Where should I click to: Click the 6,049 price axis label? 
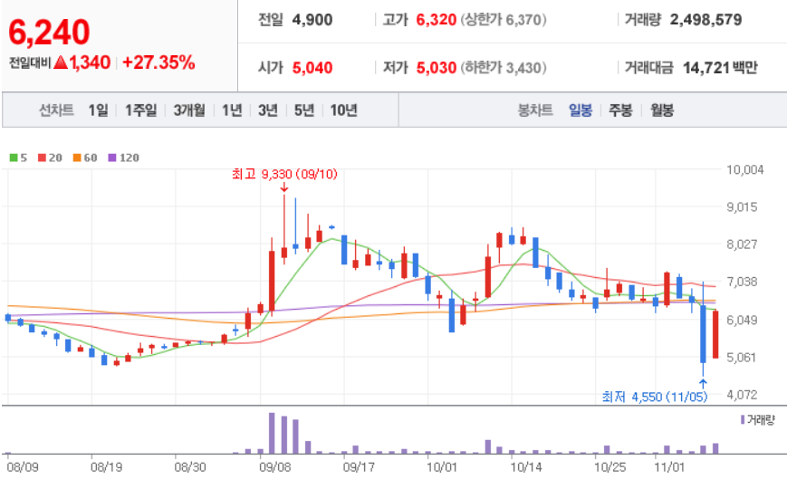pos(742,320)
